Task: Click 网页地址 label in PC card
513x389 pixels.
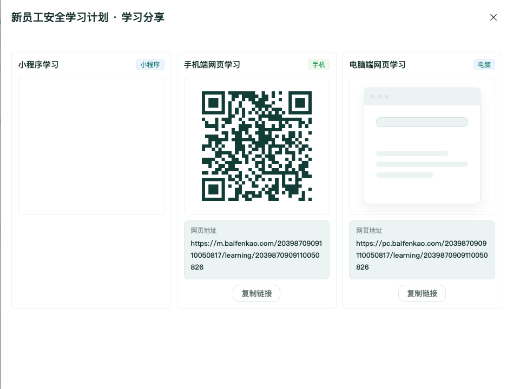Action: (x=369, y=231)
